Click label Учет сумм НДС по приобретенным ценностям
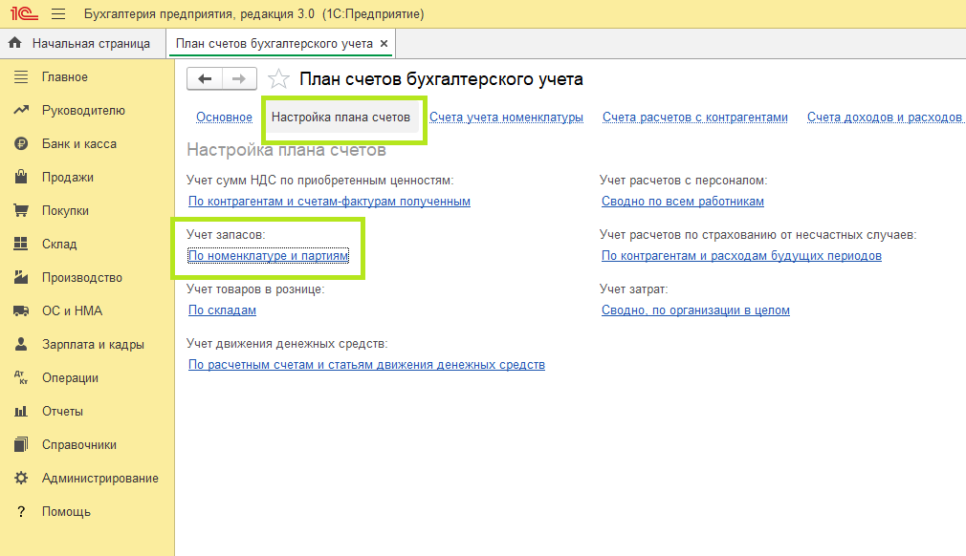966x556 pixels. (x=319, y=181)
